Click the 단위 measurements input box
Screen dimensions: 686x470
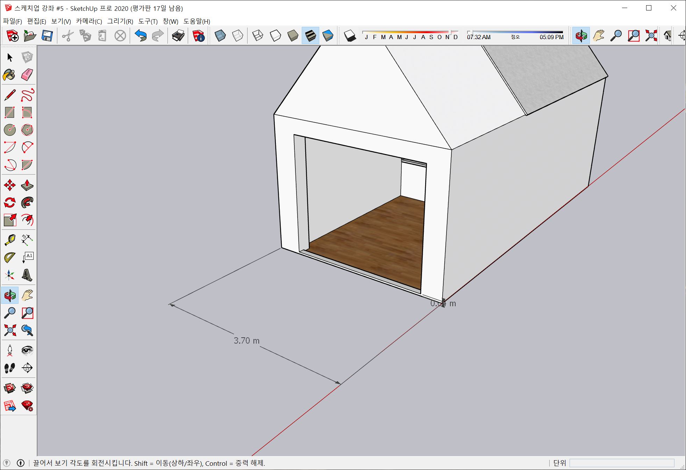click(621, 463)
